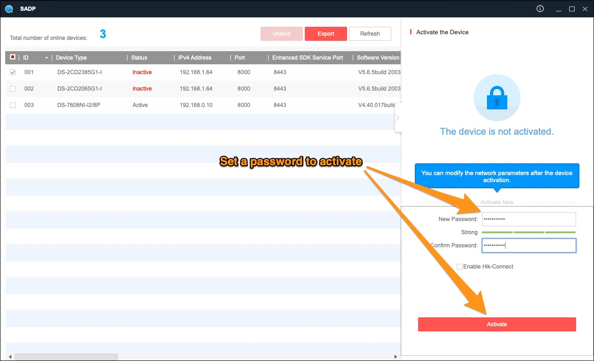Viewport: 594px width, 361px height.
Task: Toggle the select-all devices checkbox
Action: [x=13, y=57]
